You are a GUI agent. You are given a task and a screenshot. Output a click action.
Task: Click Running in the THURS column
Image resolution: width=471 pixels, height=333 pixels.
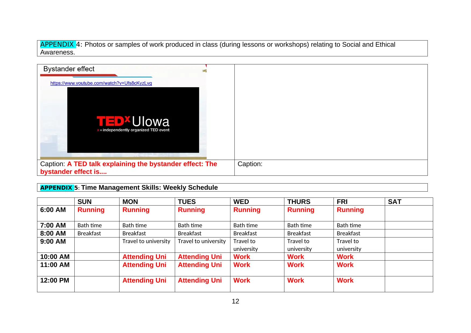point(301,210)
